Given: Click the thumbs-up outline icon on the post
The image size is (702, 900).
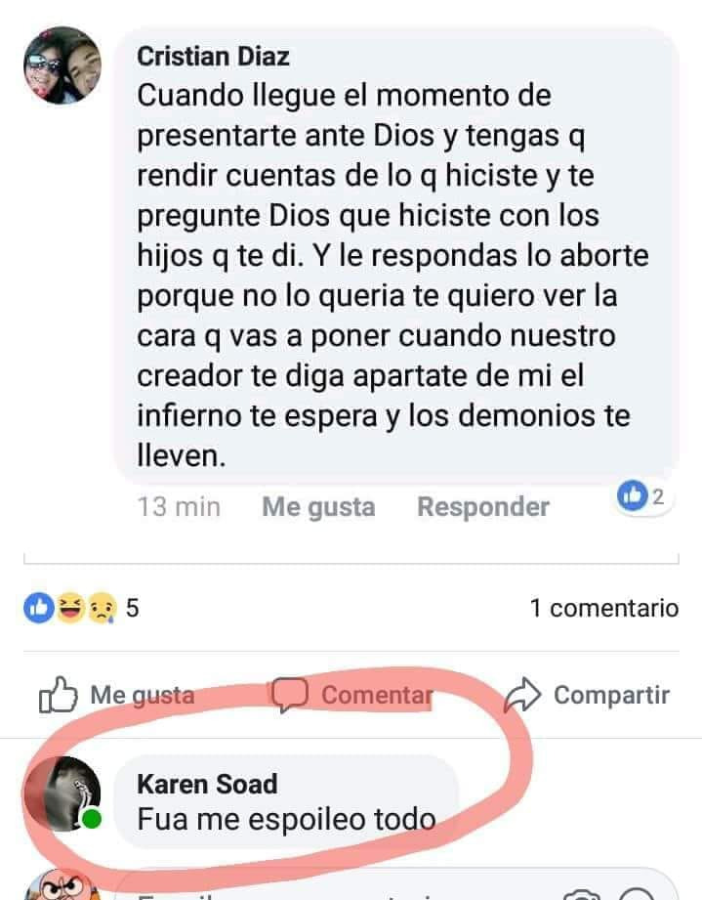Looking at the screenshot, I should (x=58, y=695).
